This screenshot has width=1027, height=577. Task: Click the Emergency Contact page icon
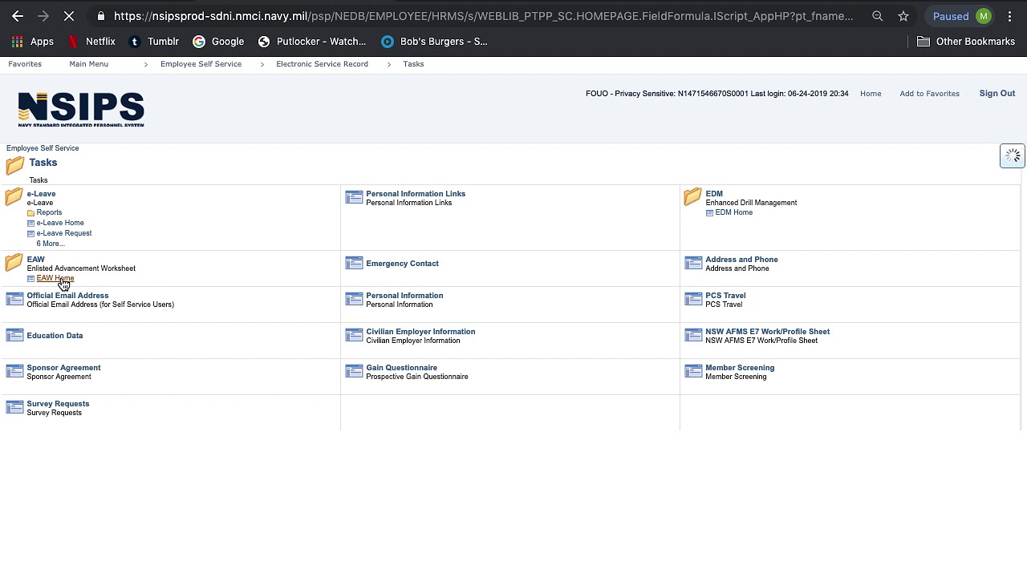[354, 263]
